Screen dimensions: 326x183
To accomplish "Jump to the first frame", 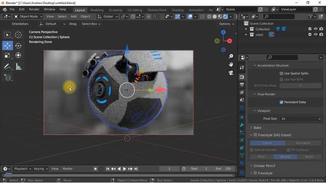I will click(x=107, y=169).
